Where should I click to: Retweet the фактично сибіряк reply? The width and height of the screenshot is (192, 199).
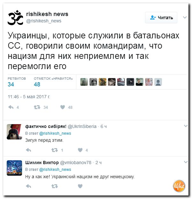(x=55, y=150)
